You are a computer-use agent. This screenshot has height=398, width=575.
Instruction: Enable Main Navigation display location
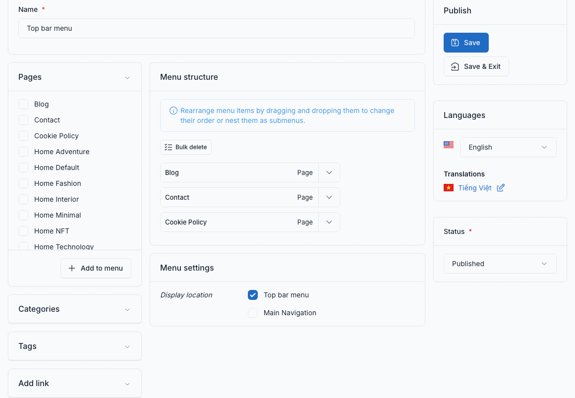253,313
